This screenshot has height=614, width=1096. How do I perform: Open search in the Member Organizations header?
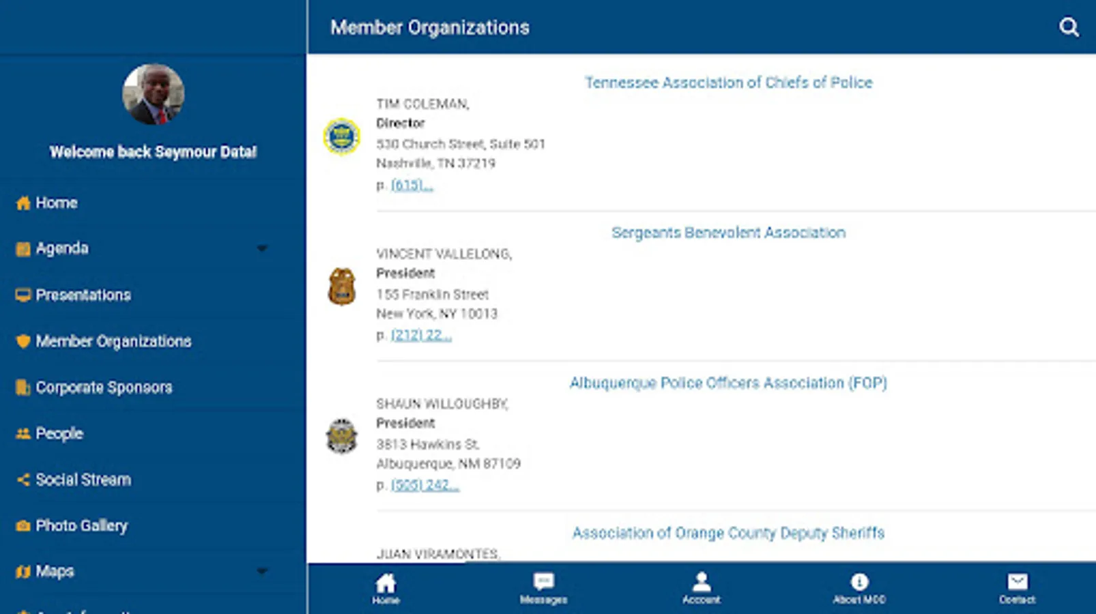tap(1069, 27)
